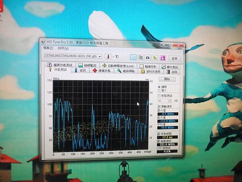Click the 開始 start button

pyautogui.click(x=167, y=79)
